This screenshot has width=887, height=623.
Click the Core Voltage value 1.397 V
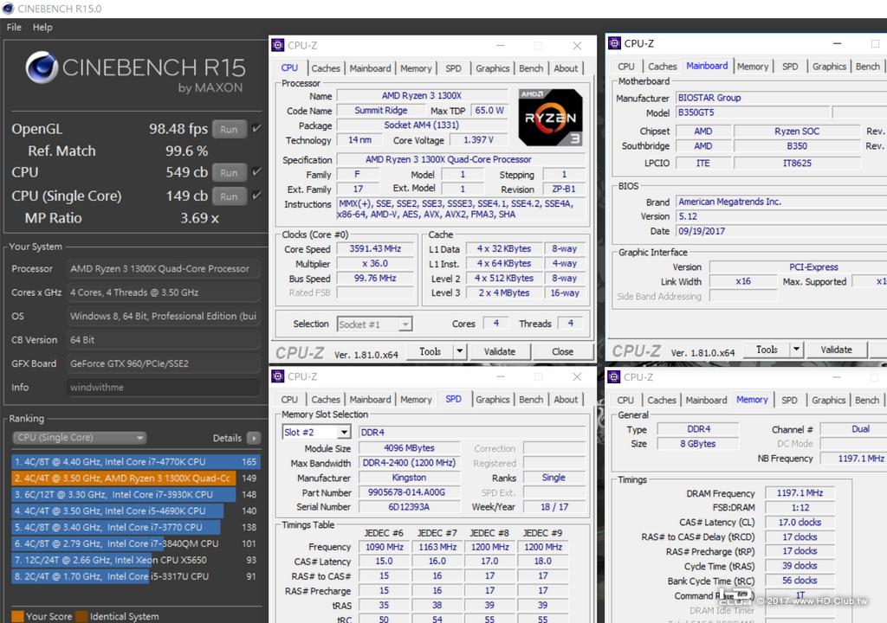[478, 139]
